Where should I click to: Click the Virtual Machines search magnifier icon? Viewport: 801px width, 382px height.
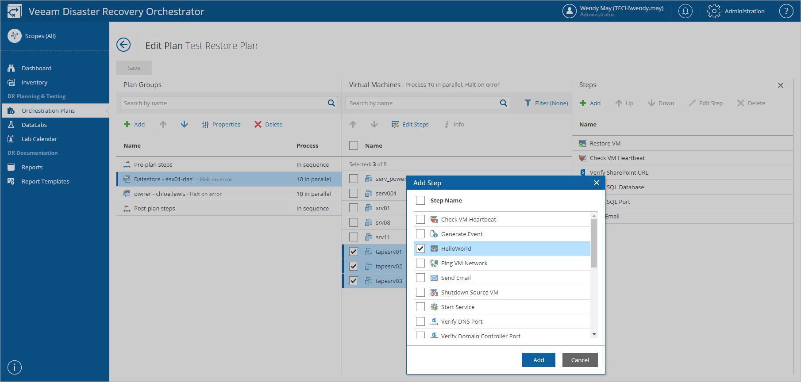(x=503, y=103)
